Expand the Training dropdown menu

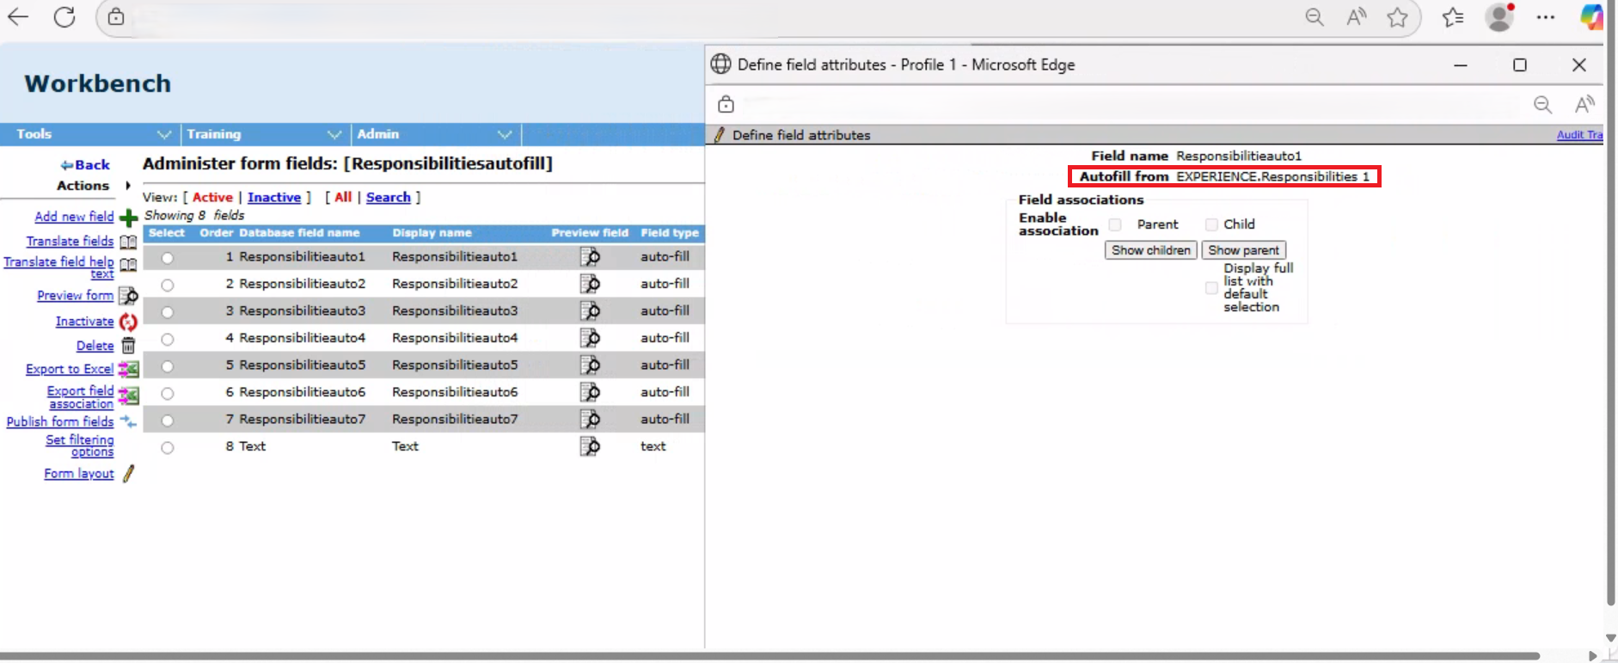pyautogui.click(x=334, y=134)
